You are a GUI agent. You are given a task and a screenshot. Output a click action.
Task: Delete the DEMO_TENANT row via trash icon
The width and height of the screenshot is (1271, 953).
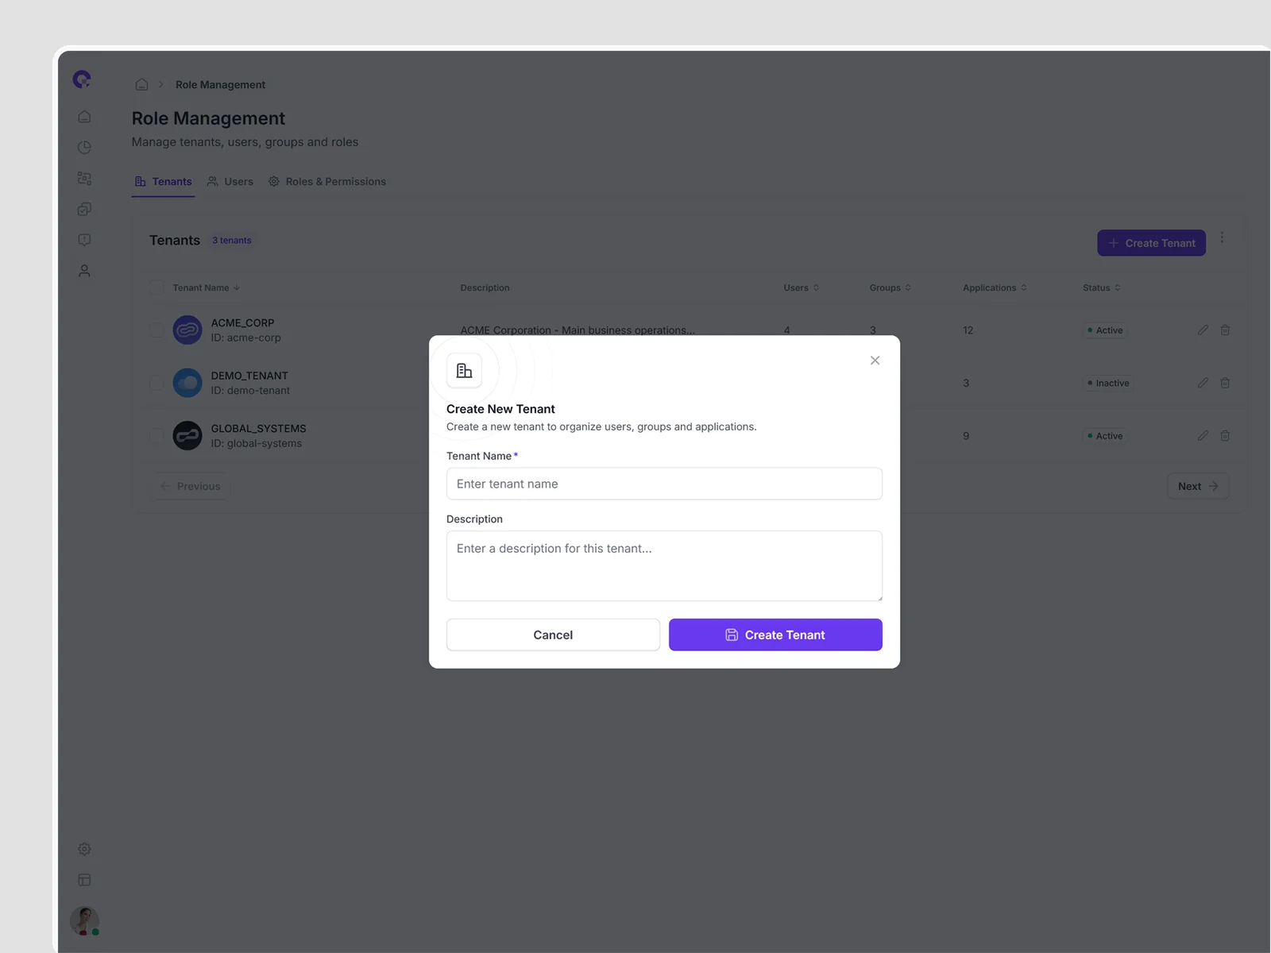(1225, 383)
